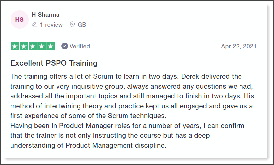Click the Verified label text

pos(80,46)
